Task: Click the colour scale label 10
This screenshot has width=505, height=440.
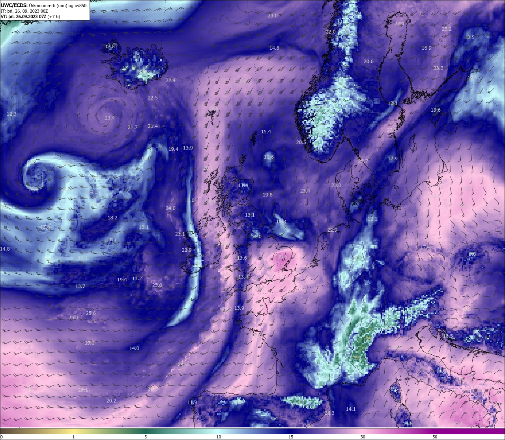Action: coord(219,437)
